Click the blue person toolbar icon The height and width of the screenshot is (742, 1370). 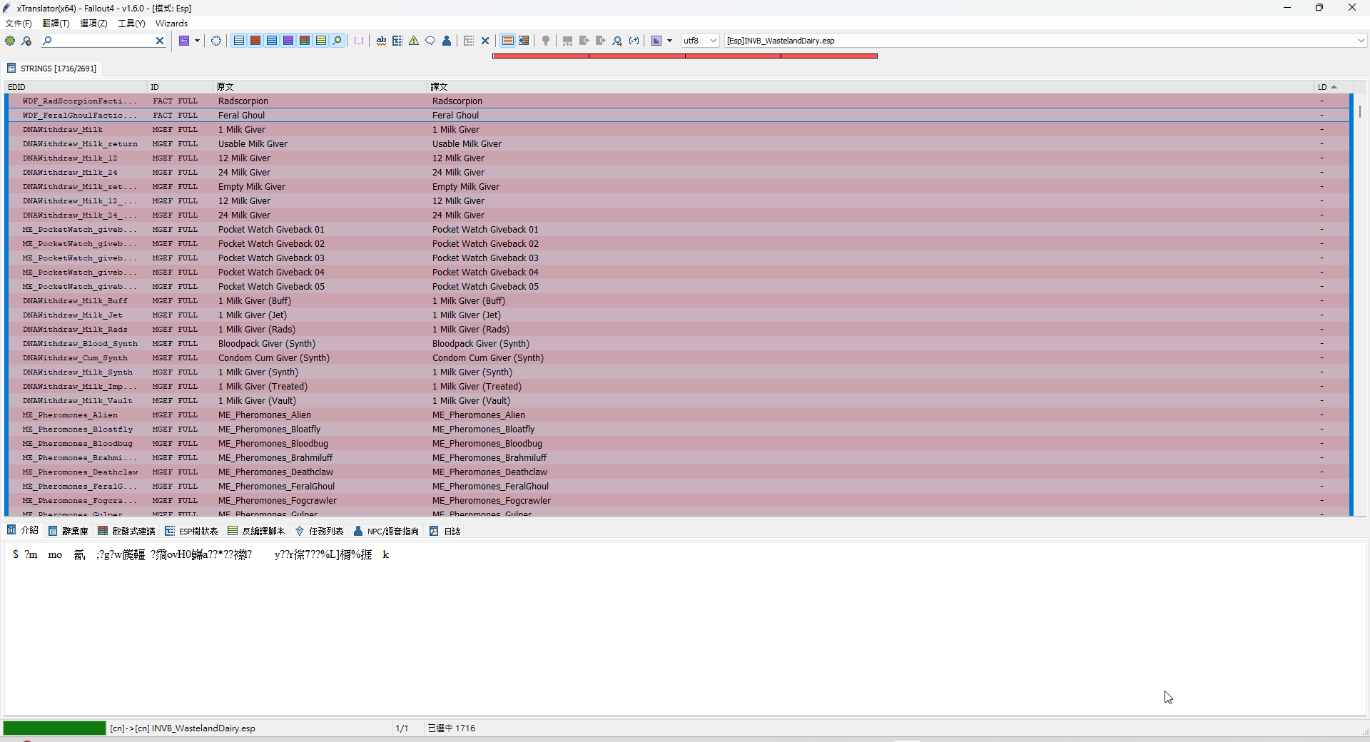pyautogui.click(x=447, y=41)
